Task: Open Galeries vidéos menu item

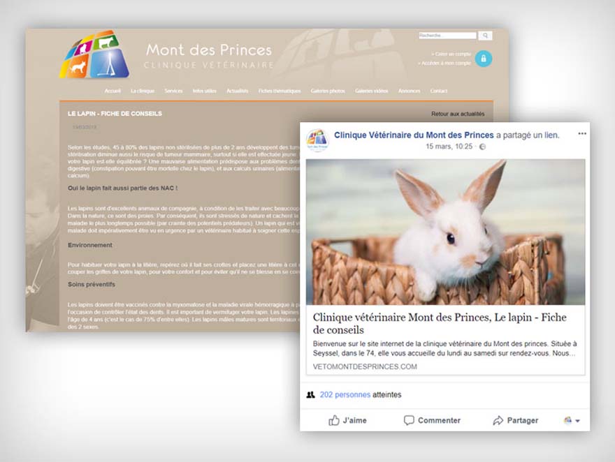Action: 371,91
